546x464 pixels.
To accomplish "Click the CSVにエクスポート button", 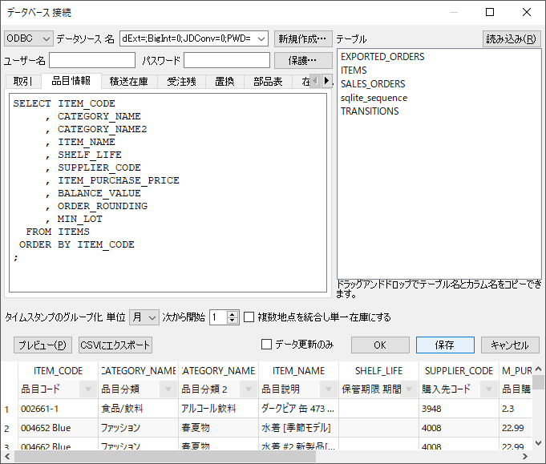I will [115, 345].
